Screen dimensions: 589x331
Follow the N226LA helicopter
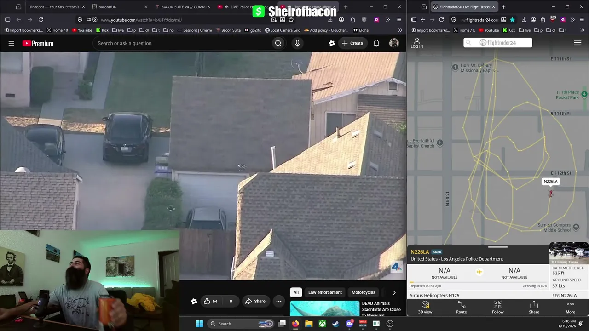point(498,307)
